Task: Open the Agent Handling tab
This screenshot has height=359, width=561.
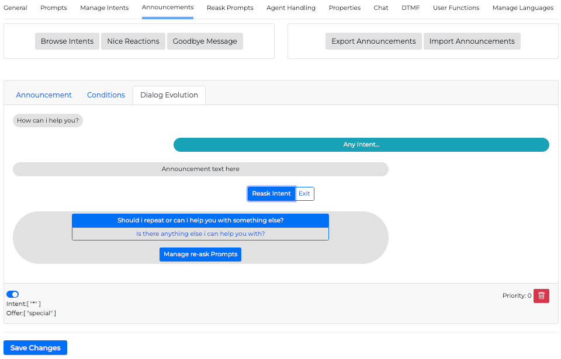Action: click(x=290, y=8)
